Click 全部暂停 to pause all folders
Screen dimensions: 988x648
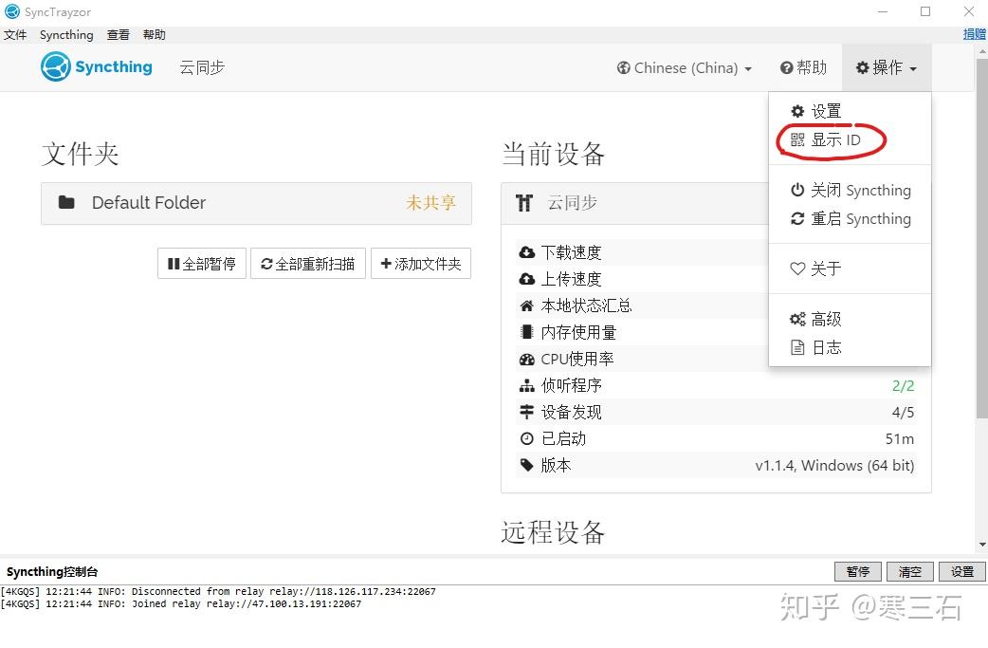coord(201,263)
